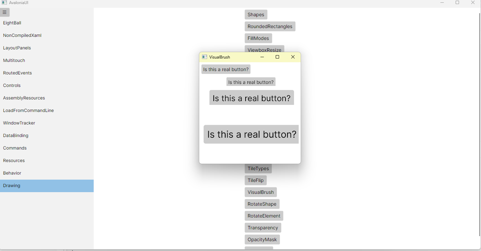Open the Commands page
Image resolution: width=481 pixels, height=251 pixels.
(x=47, y=148)
